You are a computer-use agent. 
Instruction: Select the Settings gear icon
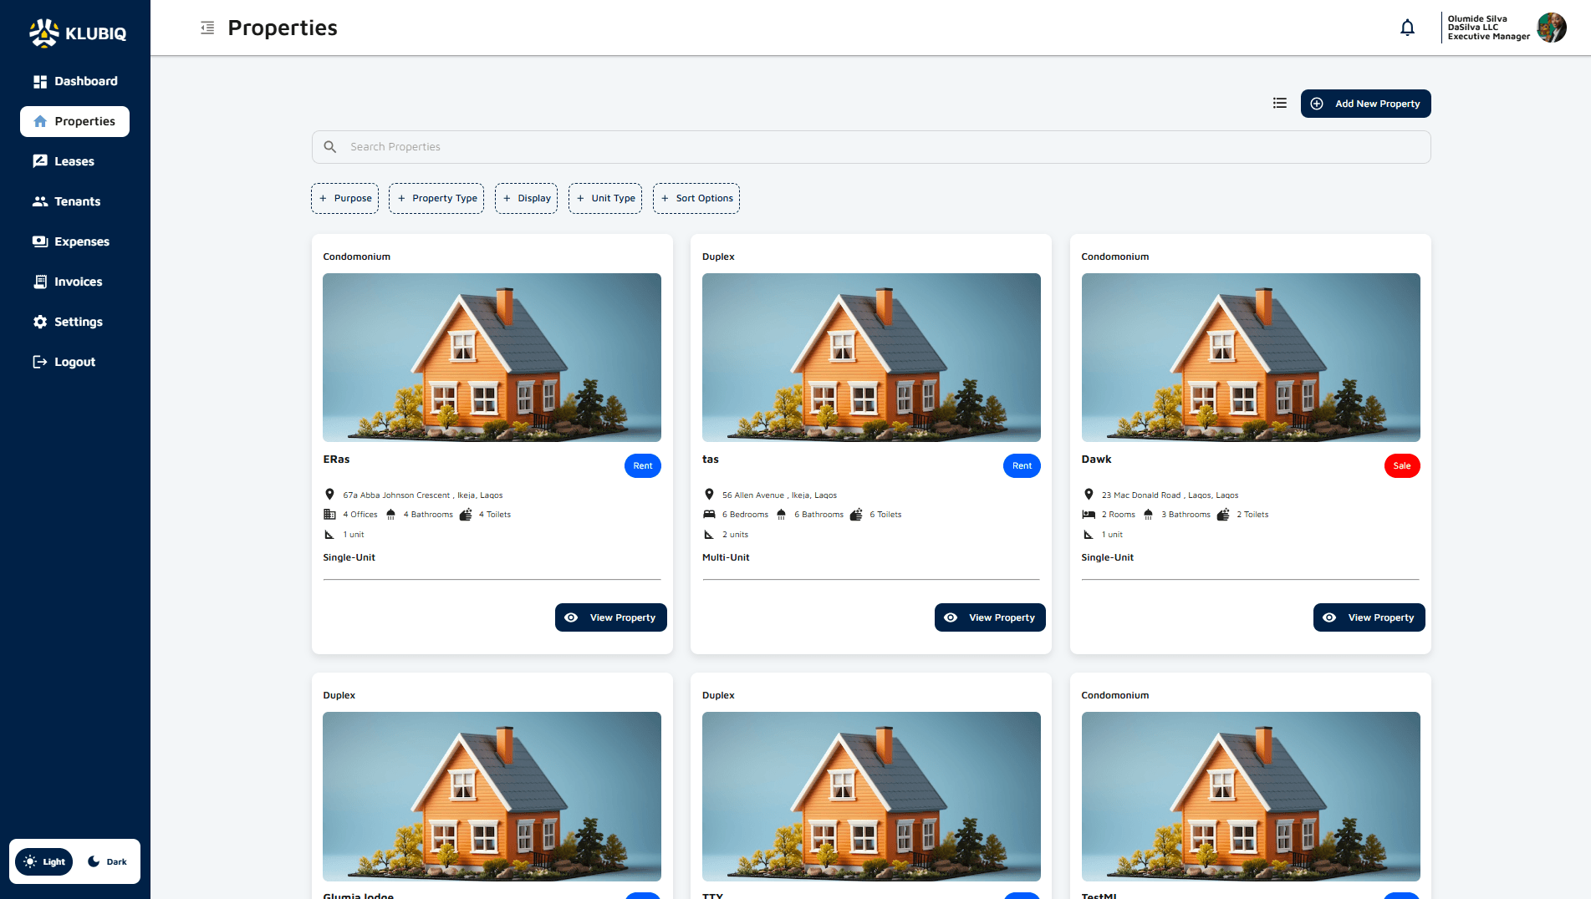coord(39,322)
